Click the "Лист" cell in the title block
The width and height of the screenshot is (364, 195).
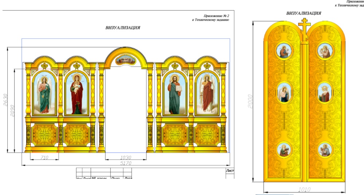pos(230,171)
